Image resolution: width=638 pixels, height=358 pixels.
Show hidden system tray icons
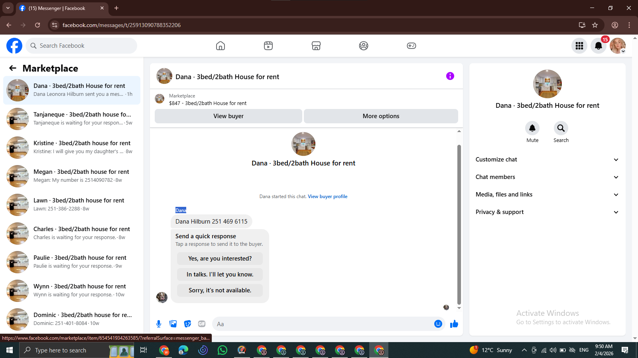coord(524,350)
